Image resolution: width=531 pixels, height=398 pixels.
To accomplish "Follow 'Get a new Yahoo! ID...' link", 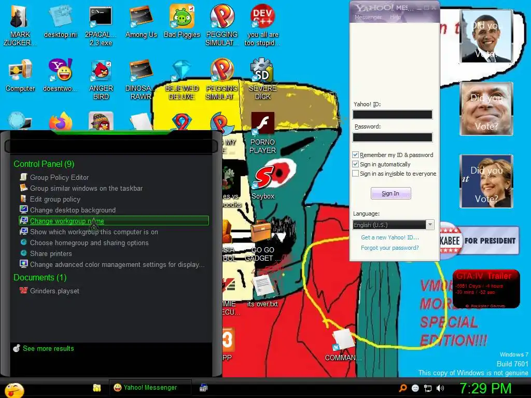I will (x=390, y=237).
